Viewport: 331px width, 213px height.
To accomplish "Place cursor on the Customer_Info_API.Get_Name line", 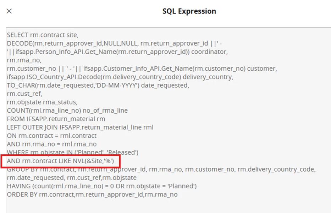I will click(x=142, y=69).
